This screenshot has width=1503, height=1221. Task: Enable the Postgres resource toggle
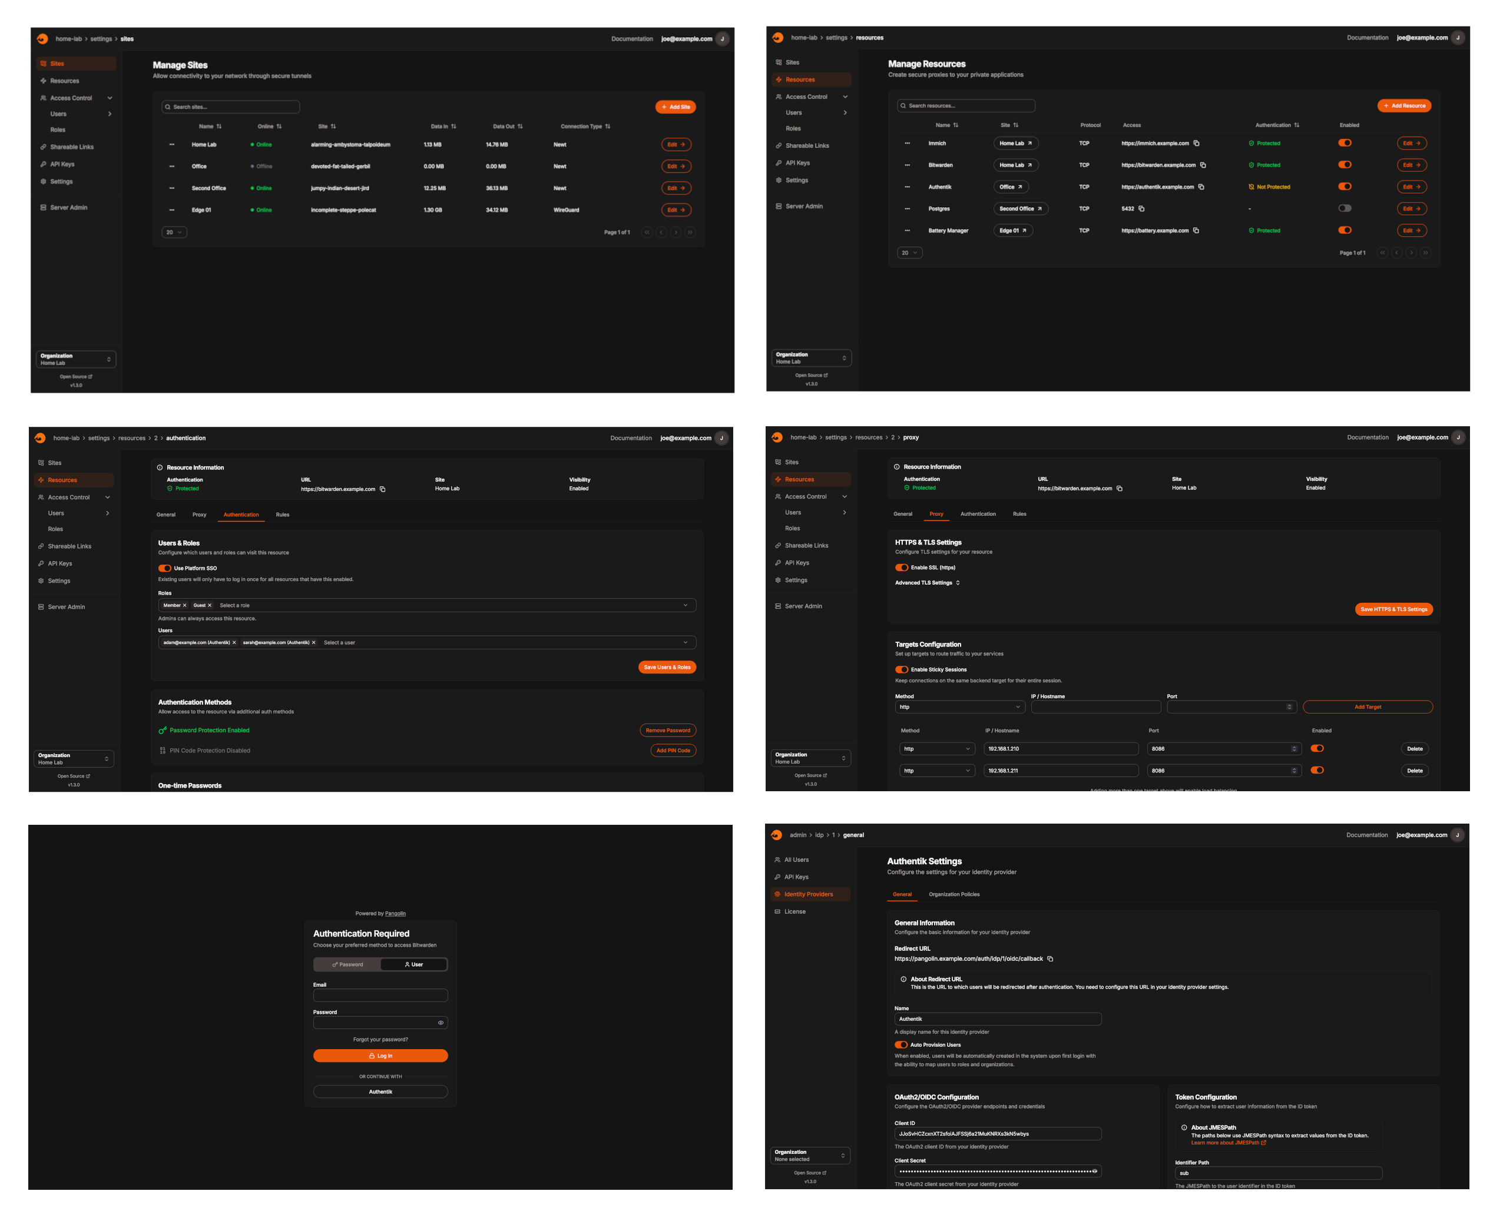[x=1345, y=208]
